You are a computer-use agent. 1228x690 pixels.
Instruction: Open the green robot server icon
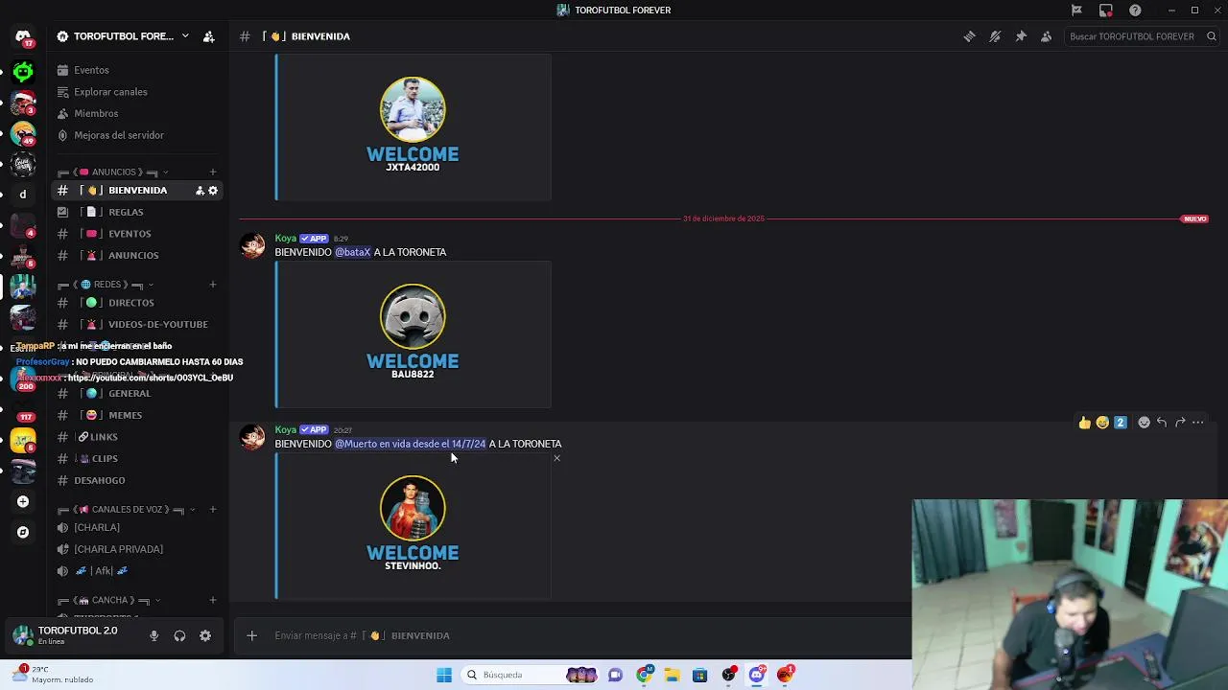(x=23, y=71)
